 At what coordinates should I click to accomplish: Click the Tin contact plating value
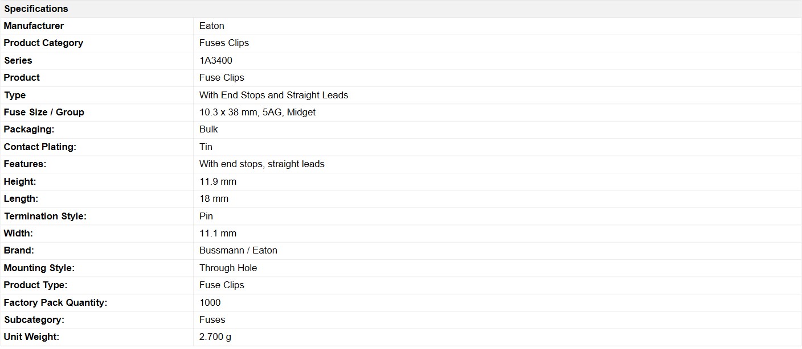pyautogui.click(x=206, y=147)
